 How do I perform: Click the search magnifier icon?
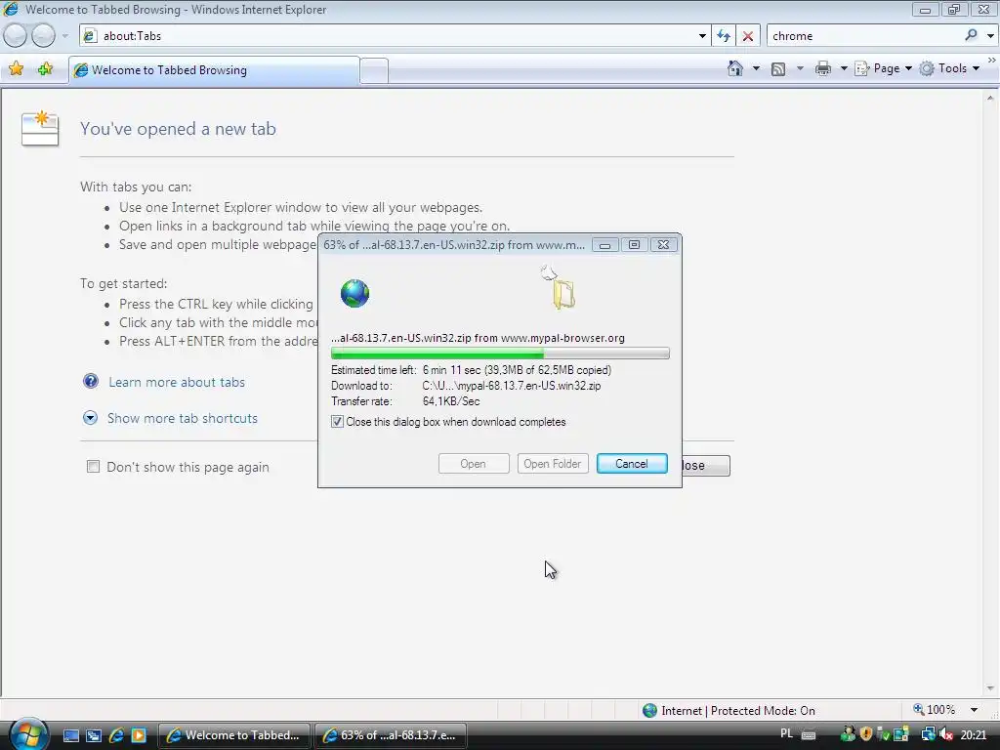coord(971,35)
